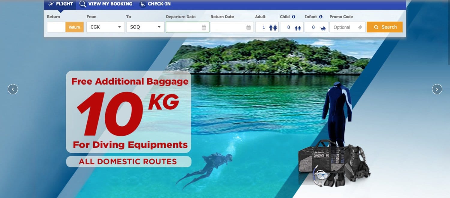Screen dimensions: 450x198
Task: Click the Adult count field
Action: click(263, 27)
